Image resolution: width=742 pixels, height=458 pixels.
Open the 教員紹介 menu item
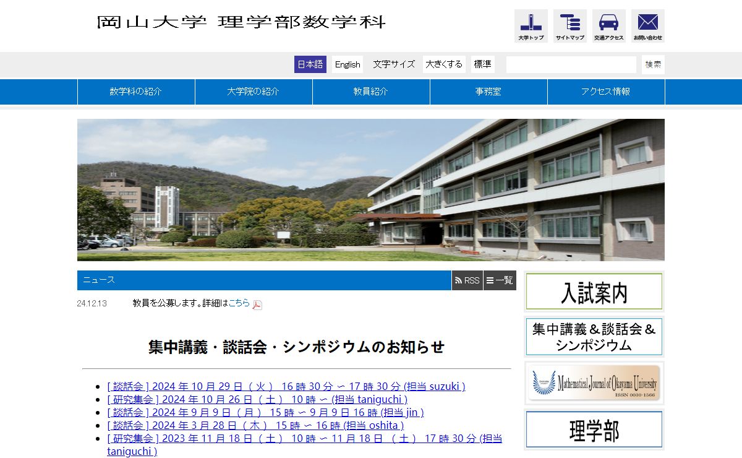(371, 92)
